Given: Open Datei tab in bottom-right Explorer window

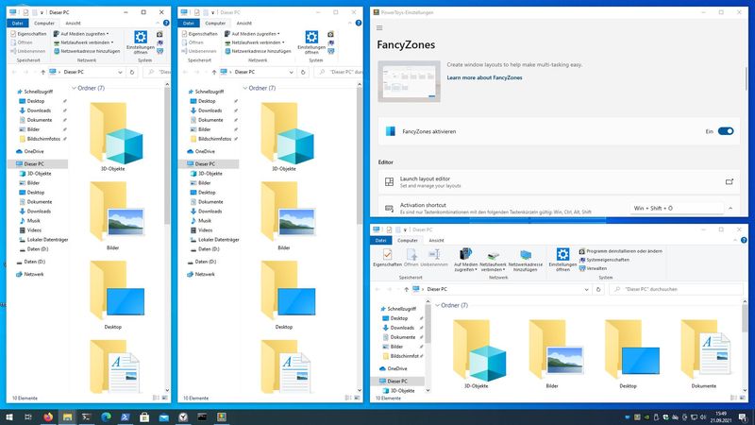Looking at the screenshot, I should tap(381, 241).
